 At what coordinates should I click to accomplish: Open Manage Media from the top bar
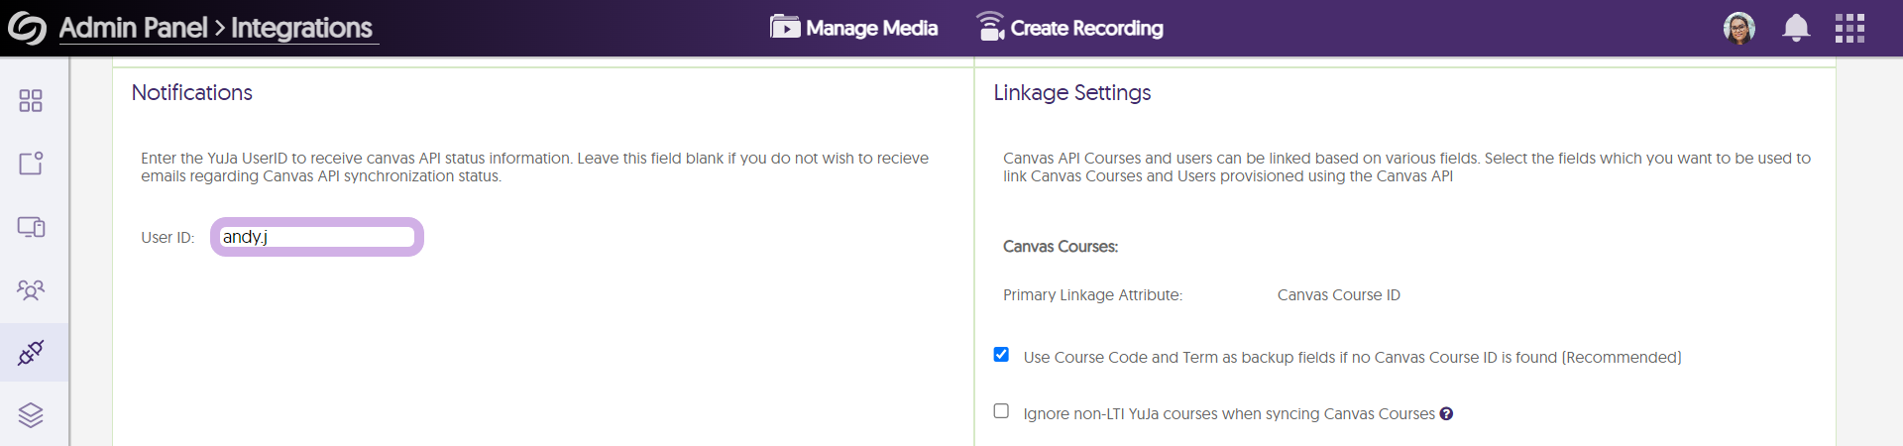(871, 28)
